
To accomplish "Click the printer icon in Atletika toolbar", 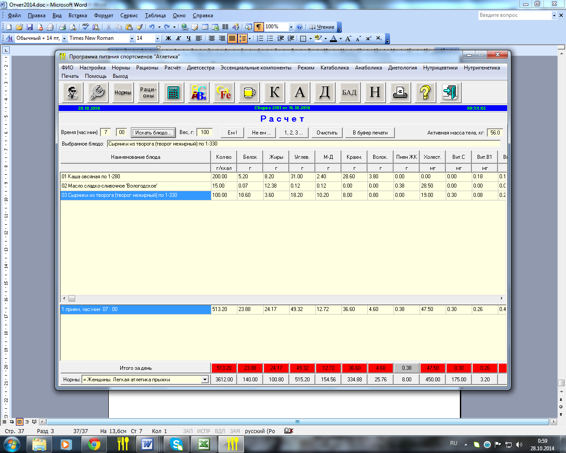I will 400,92.
